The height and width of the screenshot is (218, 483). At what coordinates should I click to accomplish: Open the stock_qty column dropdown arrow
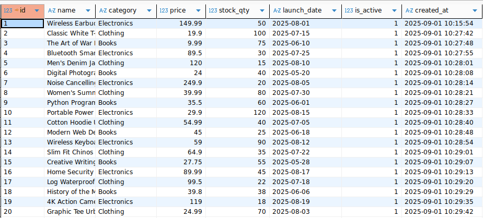pyautogui.click(x=262, y=10)
